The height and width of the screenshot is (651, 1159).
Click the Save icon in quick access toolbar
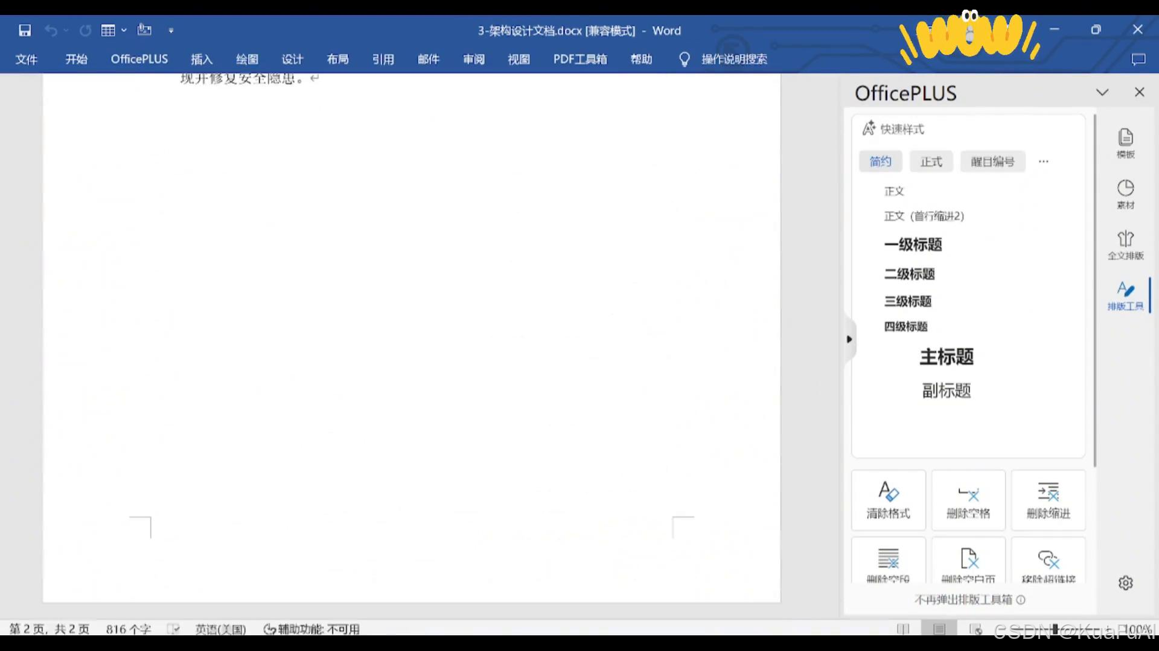(25, 30)
